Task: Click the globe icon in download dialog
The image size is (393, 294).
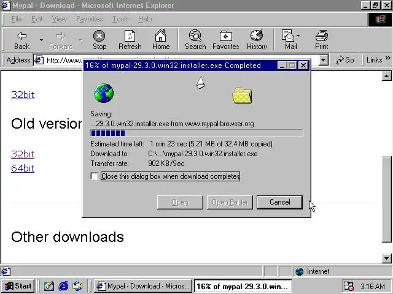Action: pos(104,93)
